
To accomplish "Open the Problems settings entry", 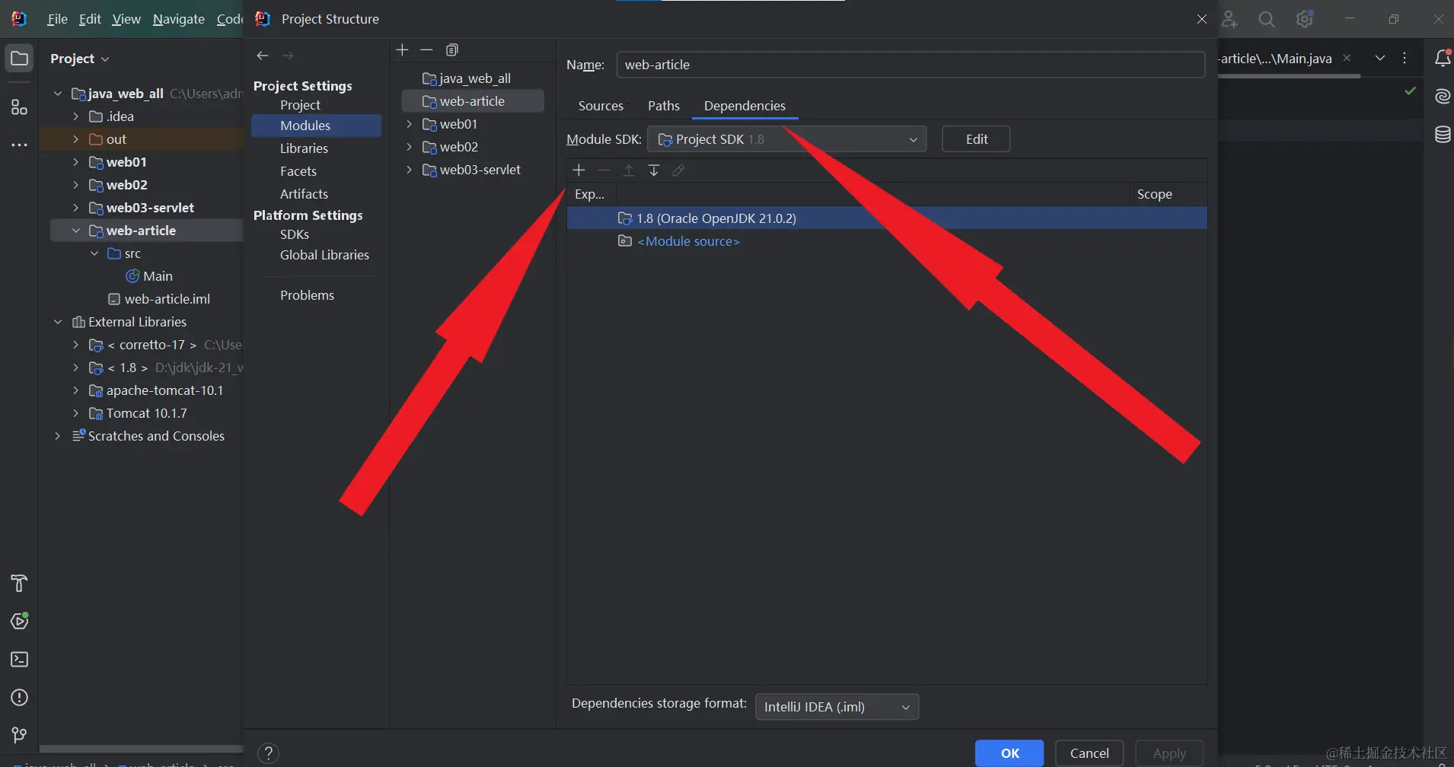I will (307, 295).
